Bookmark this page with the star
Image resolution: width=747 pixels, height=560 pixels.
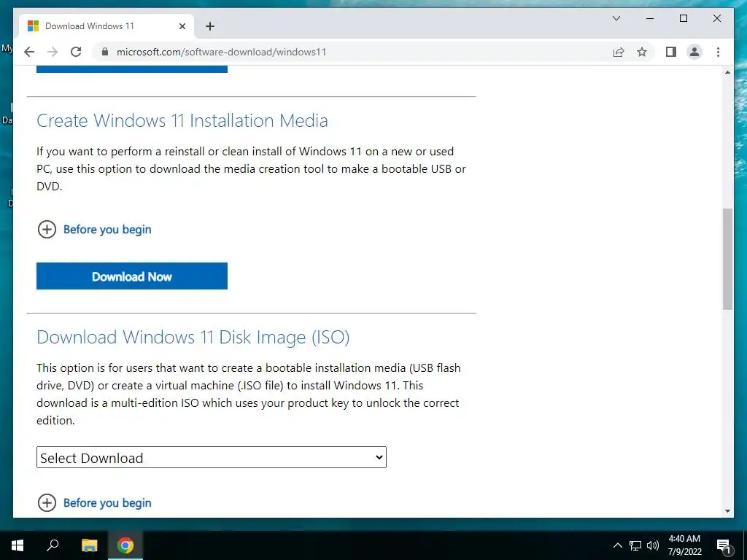642,52
